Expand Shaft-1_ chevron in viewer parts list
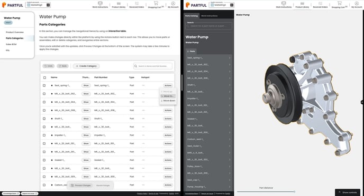Image resolution: width=364 pixels, height=196 pixels. pyautogui.click(x=230, y=85)
